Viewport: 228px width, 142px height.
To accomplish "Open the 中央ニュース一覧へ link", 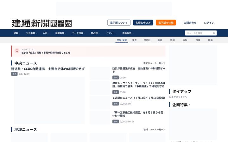I will pos(154,63).
